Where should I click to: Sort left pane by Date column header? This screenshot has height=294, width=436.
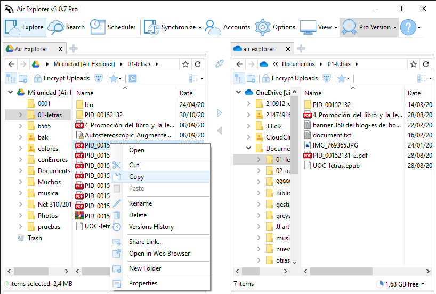click(x=191, y=93)
